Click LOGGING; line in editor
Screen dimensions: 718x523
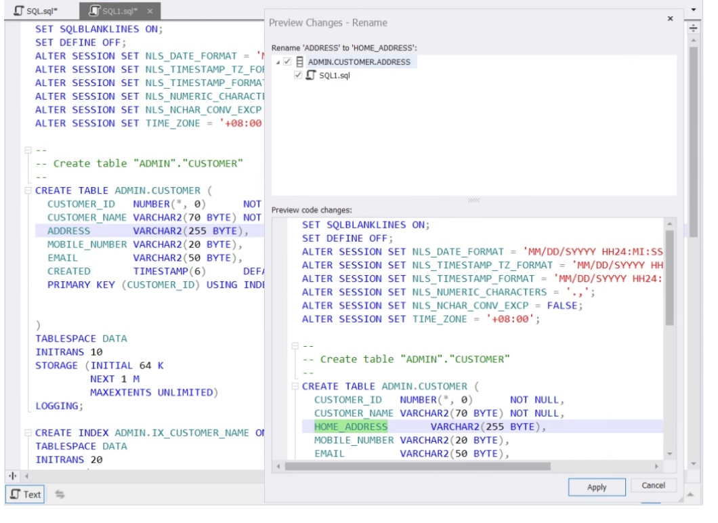[x=60, y=406]
